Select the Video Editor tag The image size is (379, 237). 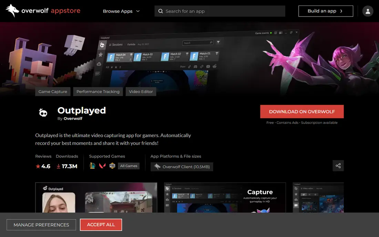[141, 92]
